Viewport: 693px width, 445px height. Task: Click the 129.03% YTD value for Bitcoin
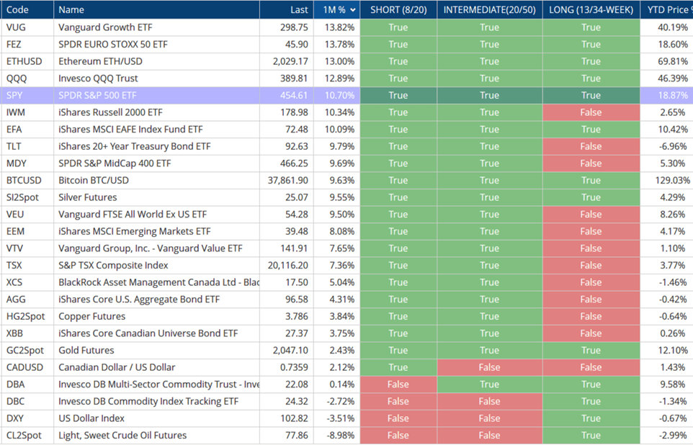[674, 180]
